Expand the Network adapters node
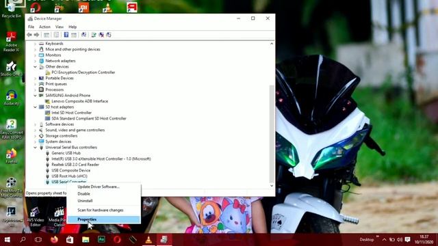 (35, 61)
